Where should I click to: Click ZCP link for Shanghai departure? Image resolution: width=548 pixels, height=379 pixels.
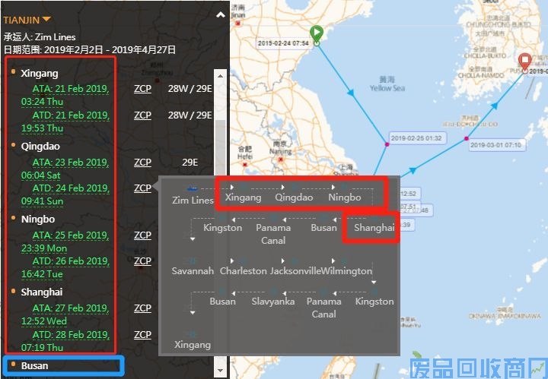click(x=142, y=334)
